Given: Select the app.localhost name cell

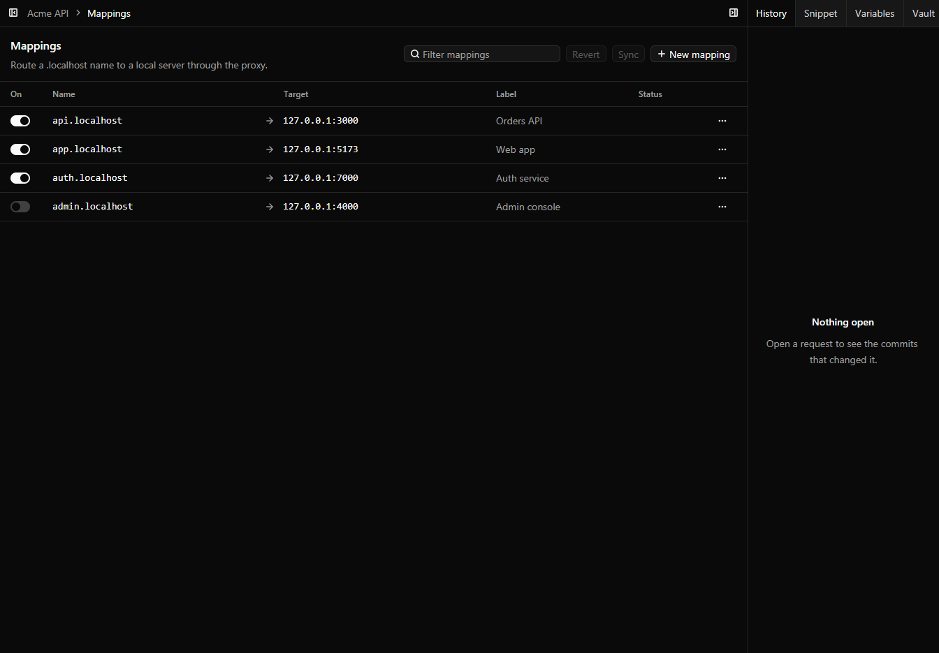Looking at the screenshot, I should tap(87, 149).
